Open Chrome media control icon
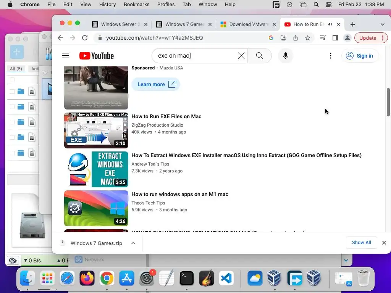Screen dimensions: 391x293 [x=323, y=38]
